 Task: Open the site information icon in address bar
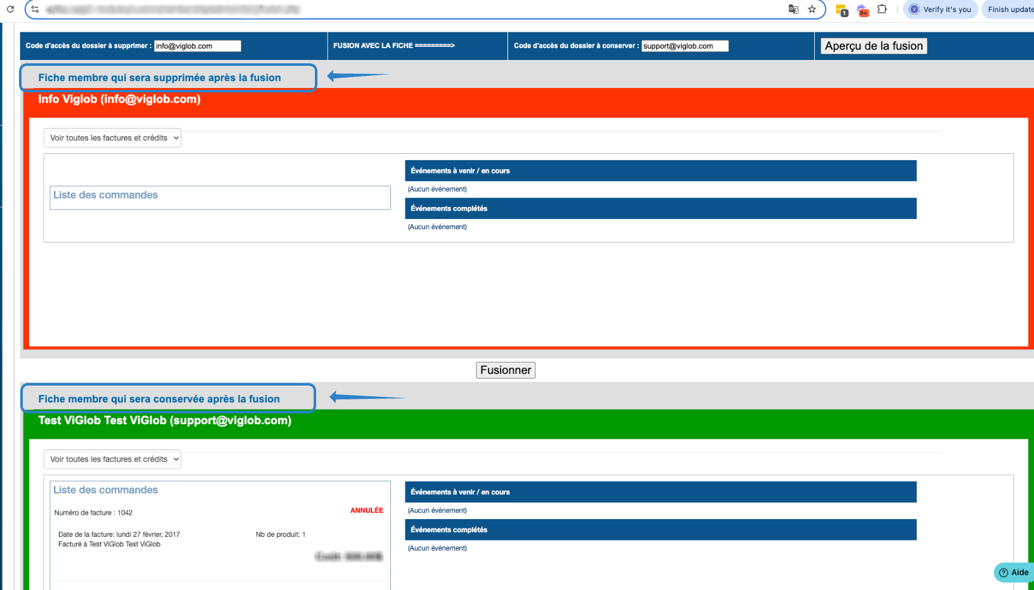pyautogui.click(x=35, y=9)
